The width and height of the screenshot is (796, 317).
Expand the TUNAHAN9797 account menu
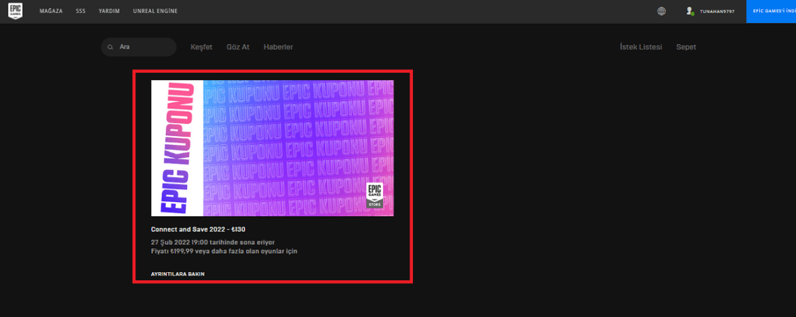pos(717,12)
